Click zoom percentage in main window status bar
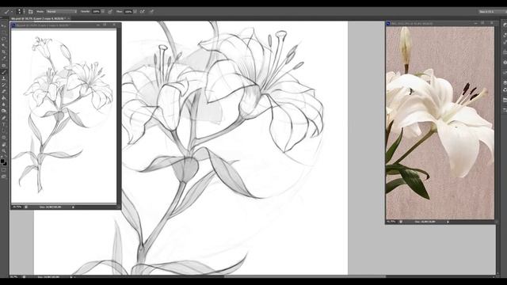 click(x=13, y=277)
